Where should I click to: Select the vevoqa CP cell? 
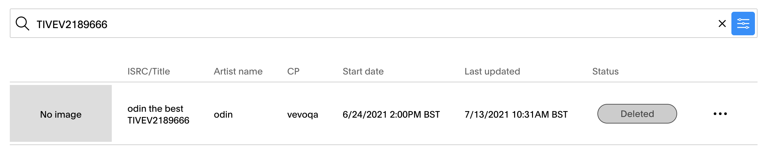[303, 115]
